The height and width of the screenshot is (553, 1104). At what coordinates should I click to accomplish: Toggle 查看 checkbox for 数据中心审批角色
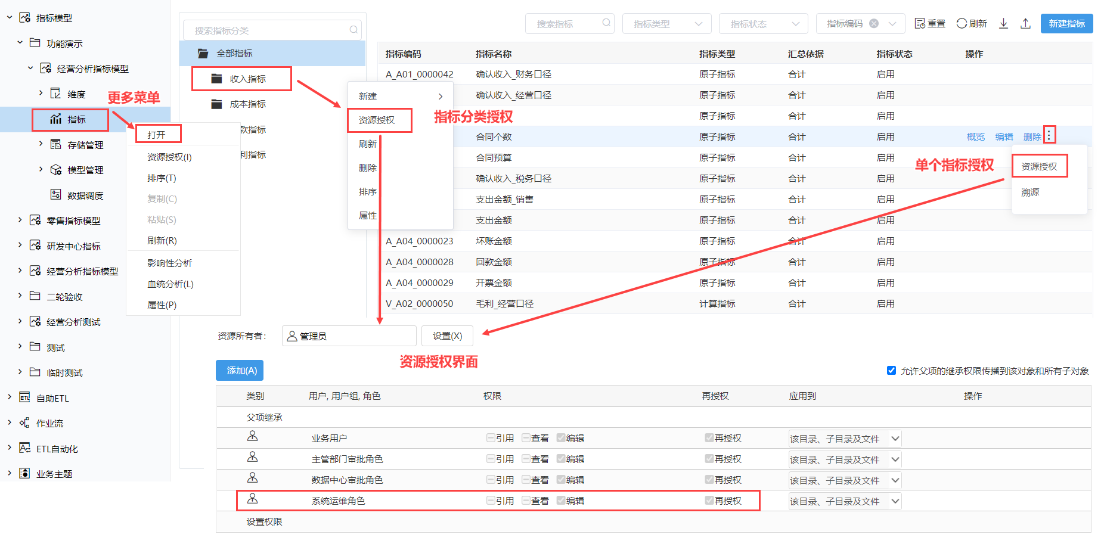(526, 480)
